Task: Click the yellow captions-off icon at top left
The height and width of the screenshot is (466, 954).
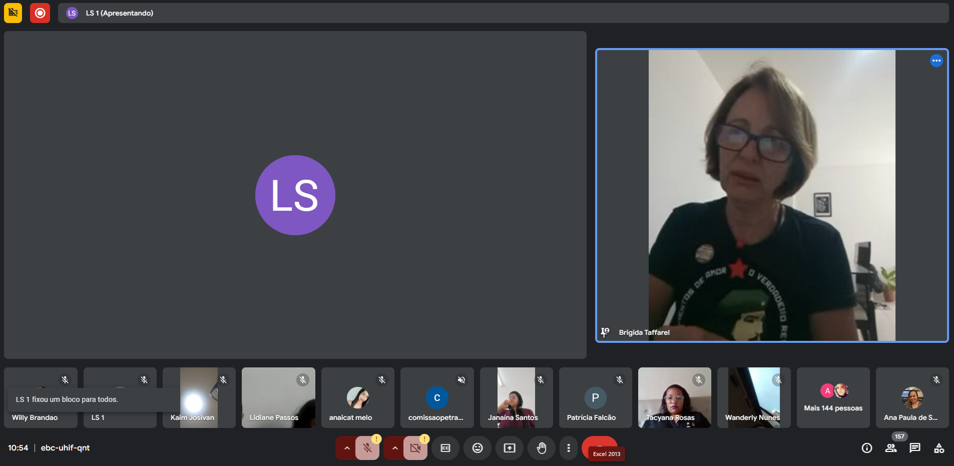Action: coord(13,13)
